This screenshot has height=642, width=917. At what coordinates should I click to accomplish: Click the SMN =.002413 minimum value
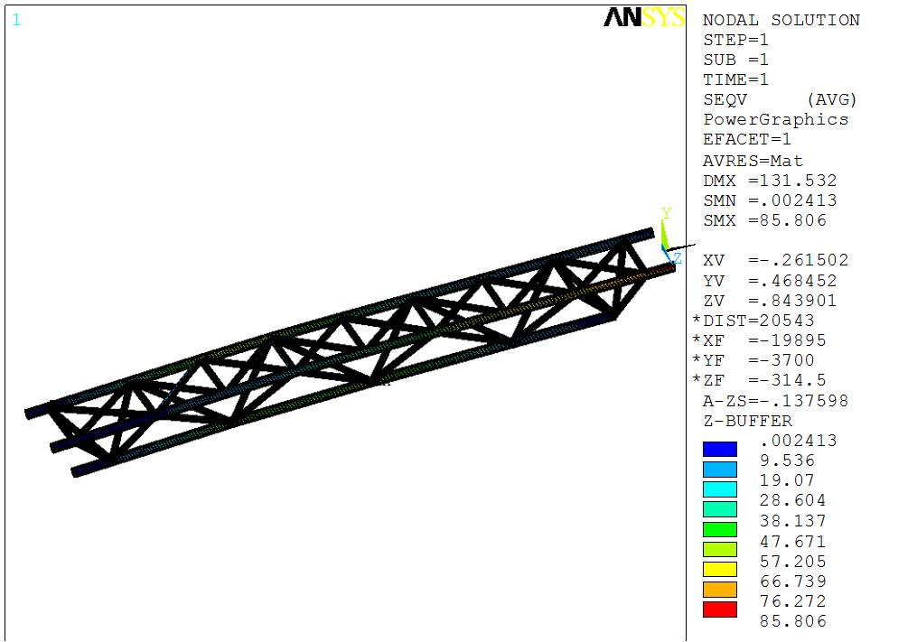(x=770, y=200)
